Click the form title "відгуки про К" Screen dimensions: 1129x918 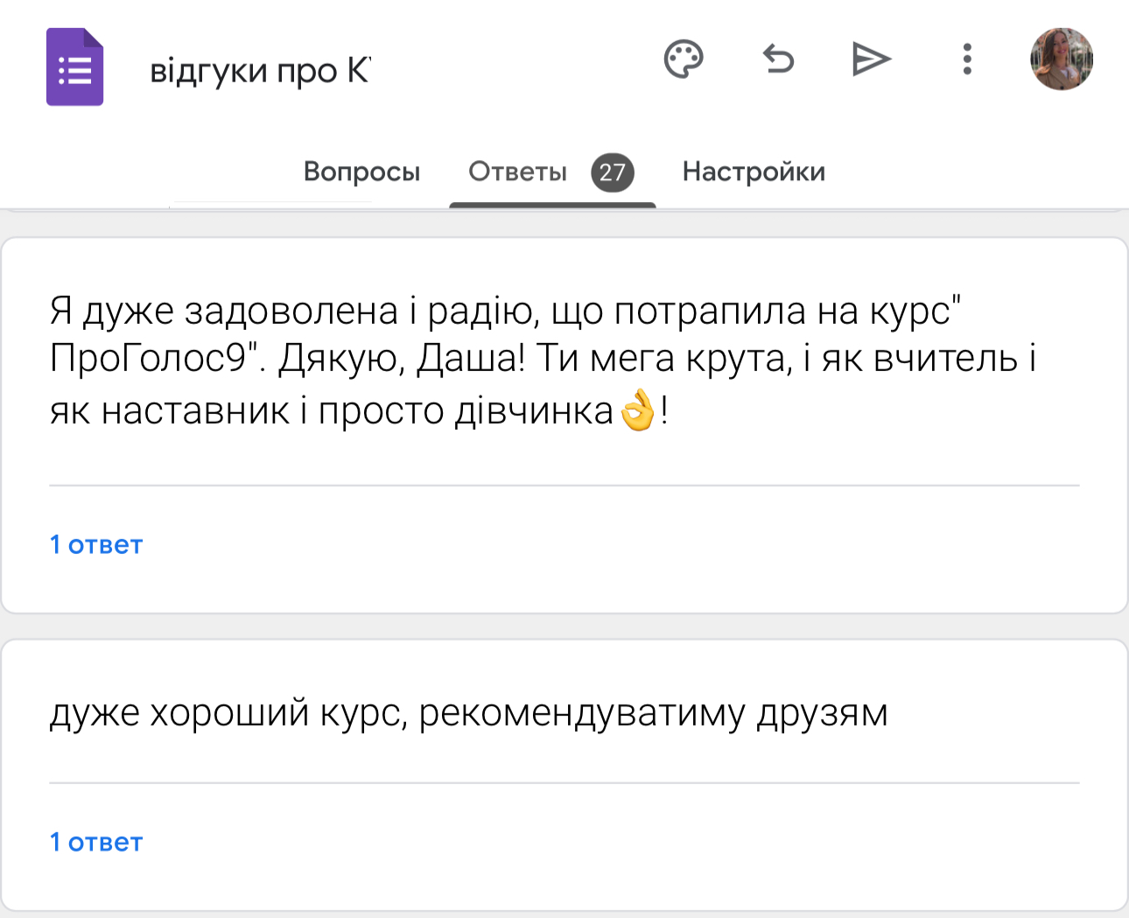pyautogui.click(x=260, y=71)
